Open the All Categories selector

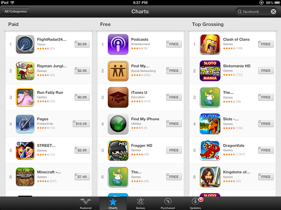[16, 11]
